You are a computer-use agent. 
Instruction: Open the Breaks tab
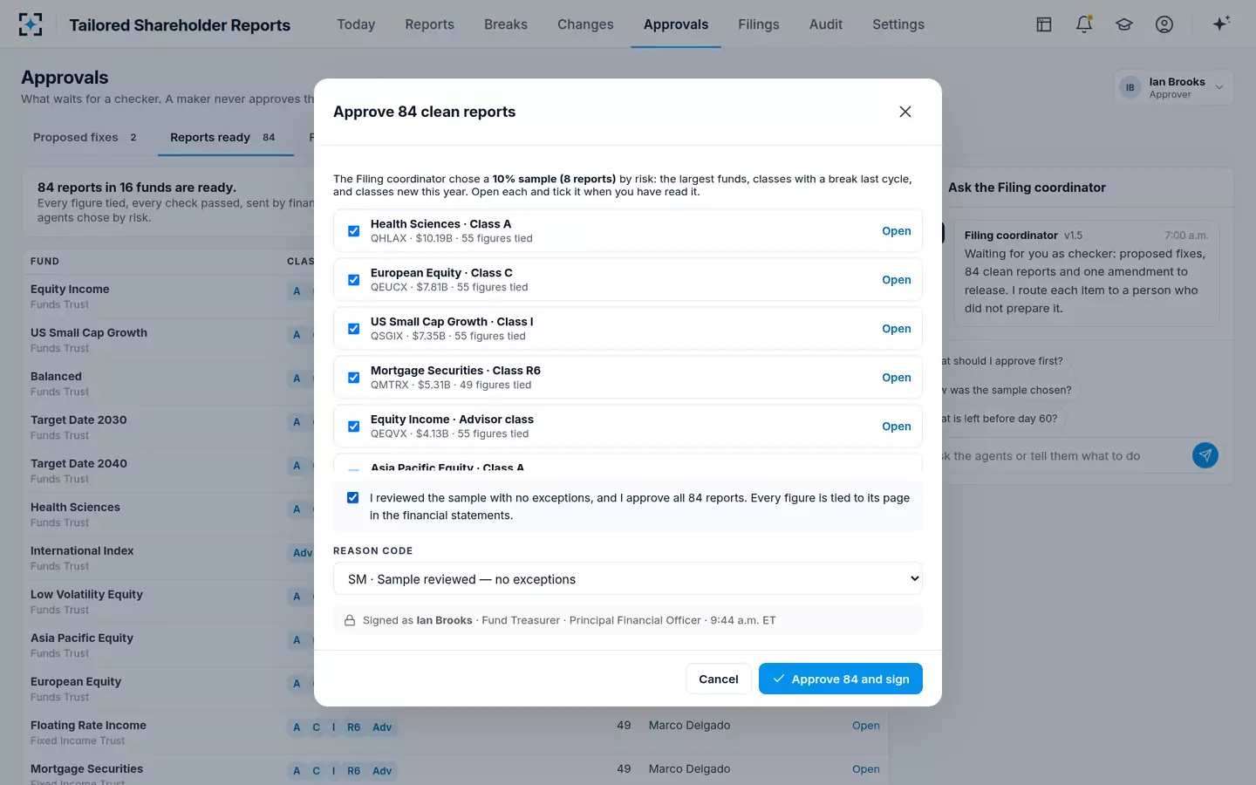coord(506,24)
